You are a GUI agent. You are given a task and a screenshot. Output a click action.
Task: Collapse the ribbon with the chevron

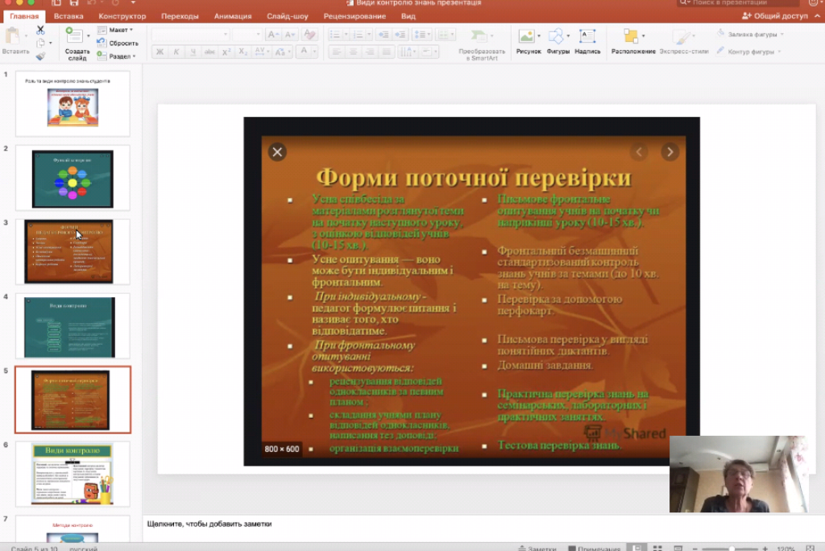(817, 16)
